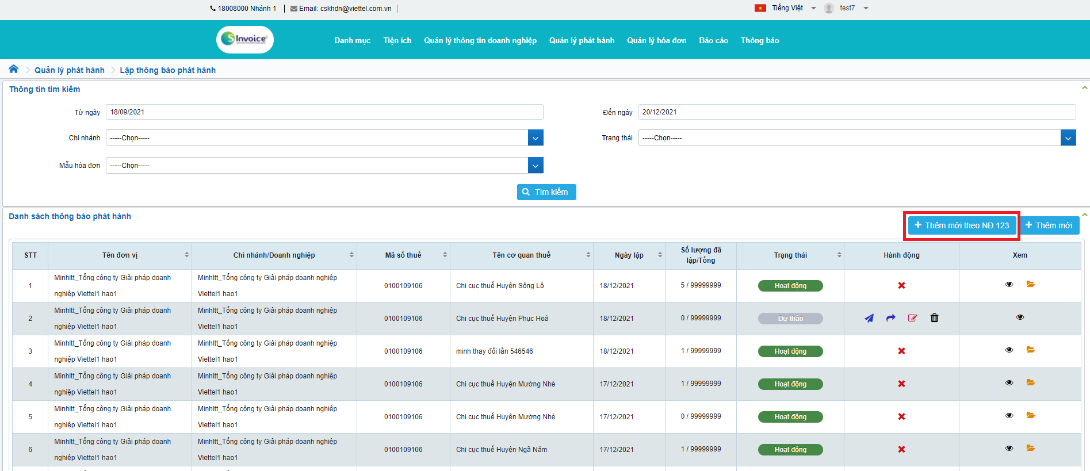Click the red X in row 3
Image resolution: width=1090 pixels, height=471 pixels.
[x=901, y=351]
